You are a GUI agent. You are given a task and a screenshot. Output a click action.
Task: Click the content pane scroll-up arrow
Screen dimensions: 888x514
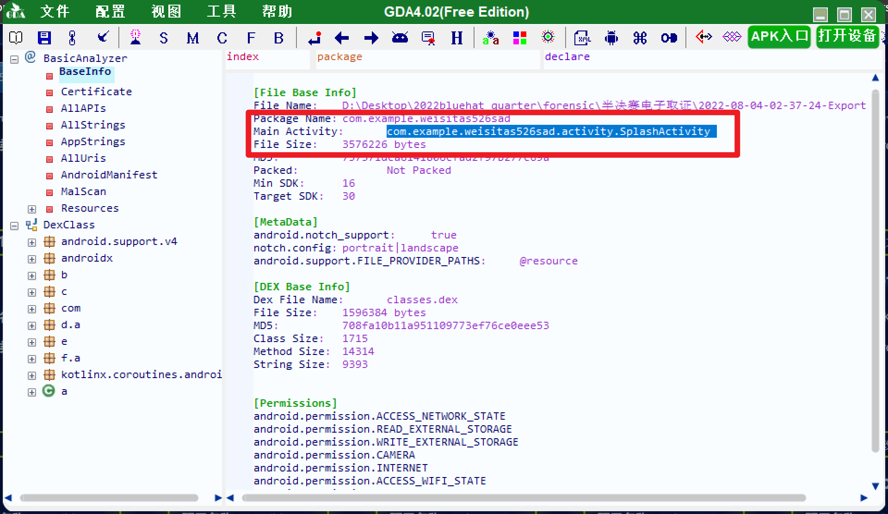tap(875, 78)
